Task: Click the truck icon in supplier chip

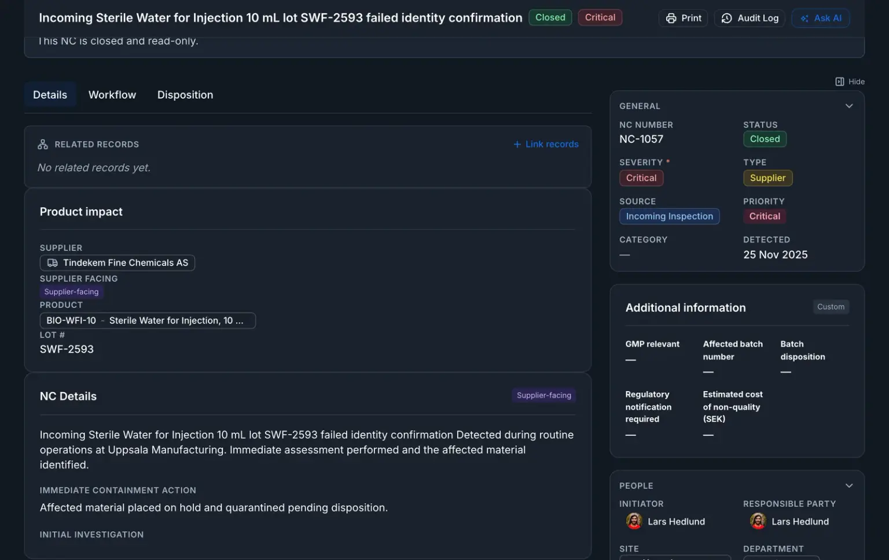Action: [x=53, y=263]
